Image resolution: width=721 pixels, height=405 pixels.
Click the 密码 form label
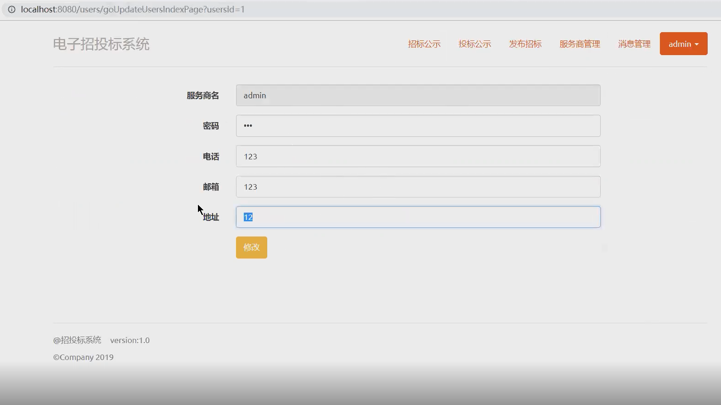coord(211,126)
